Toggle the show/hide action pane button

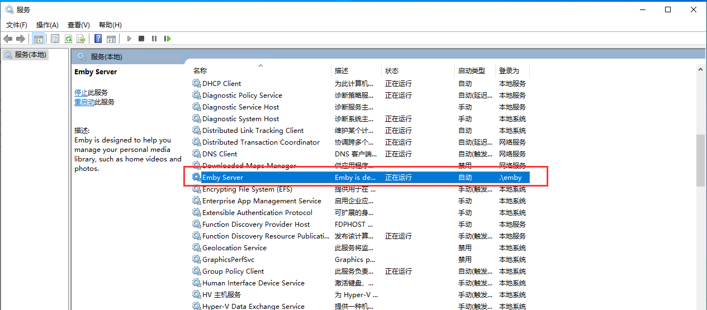pos(111,39)
